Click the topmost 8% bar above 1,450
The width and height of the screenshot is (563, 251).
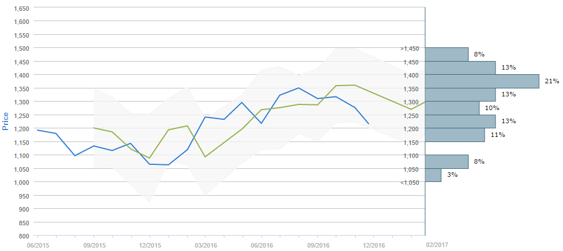pos(447,54)
